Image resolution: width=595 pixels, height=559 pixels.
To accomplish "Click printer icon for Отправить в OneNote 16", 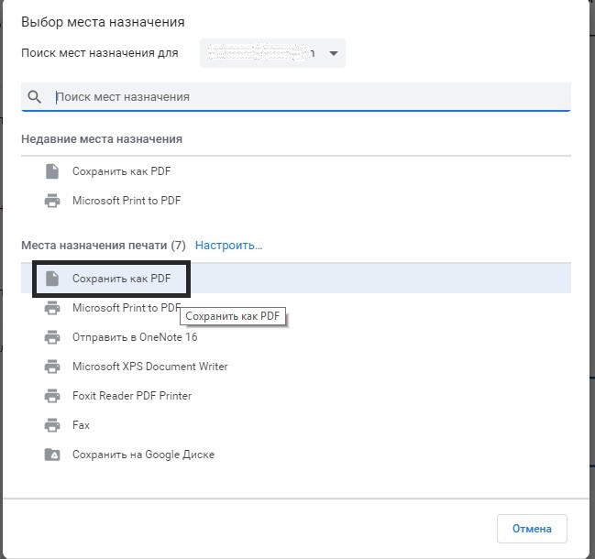I will pos(53,337).
